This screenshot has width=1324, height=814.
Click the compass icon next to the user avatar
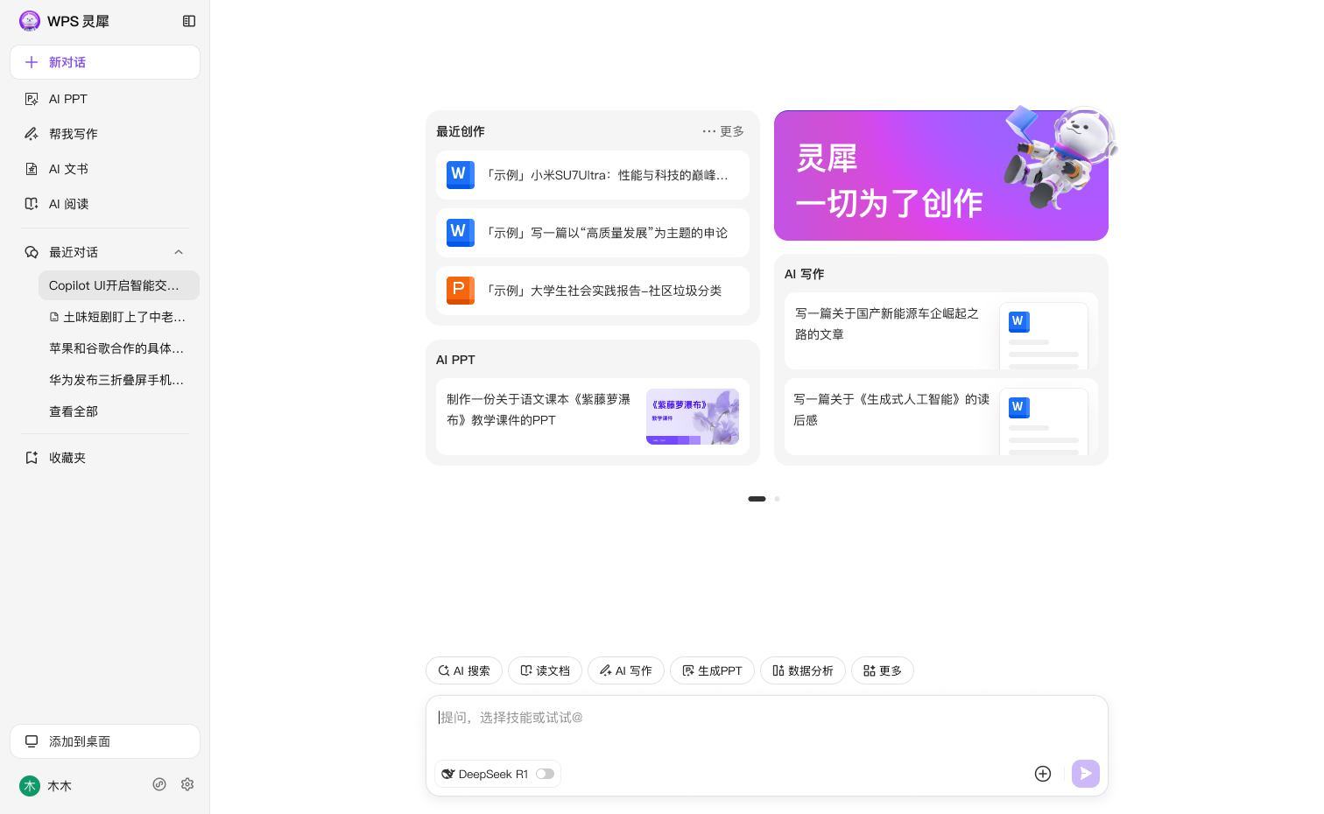point(159,784)
